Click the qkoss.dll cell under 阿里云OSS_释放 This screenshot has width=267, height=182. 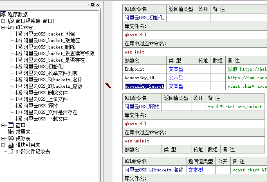[x=193, y=124]
